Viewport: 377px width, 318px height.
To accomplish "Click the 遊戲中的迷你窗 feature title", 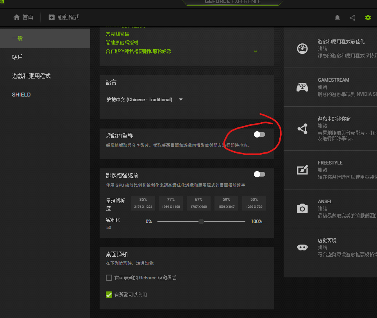I will (x=334, y=119).
